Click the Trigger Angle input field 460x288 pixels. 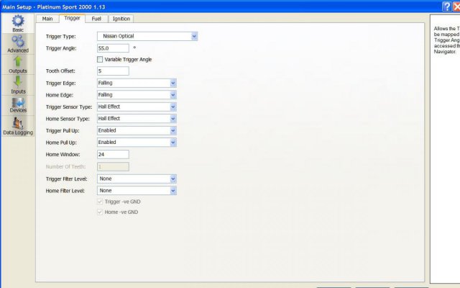(112, 48)
